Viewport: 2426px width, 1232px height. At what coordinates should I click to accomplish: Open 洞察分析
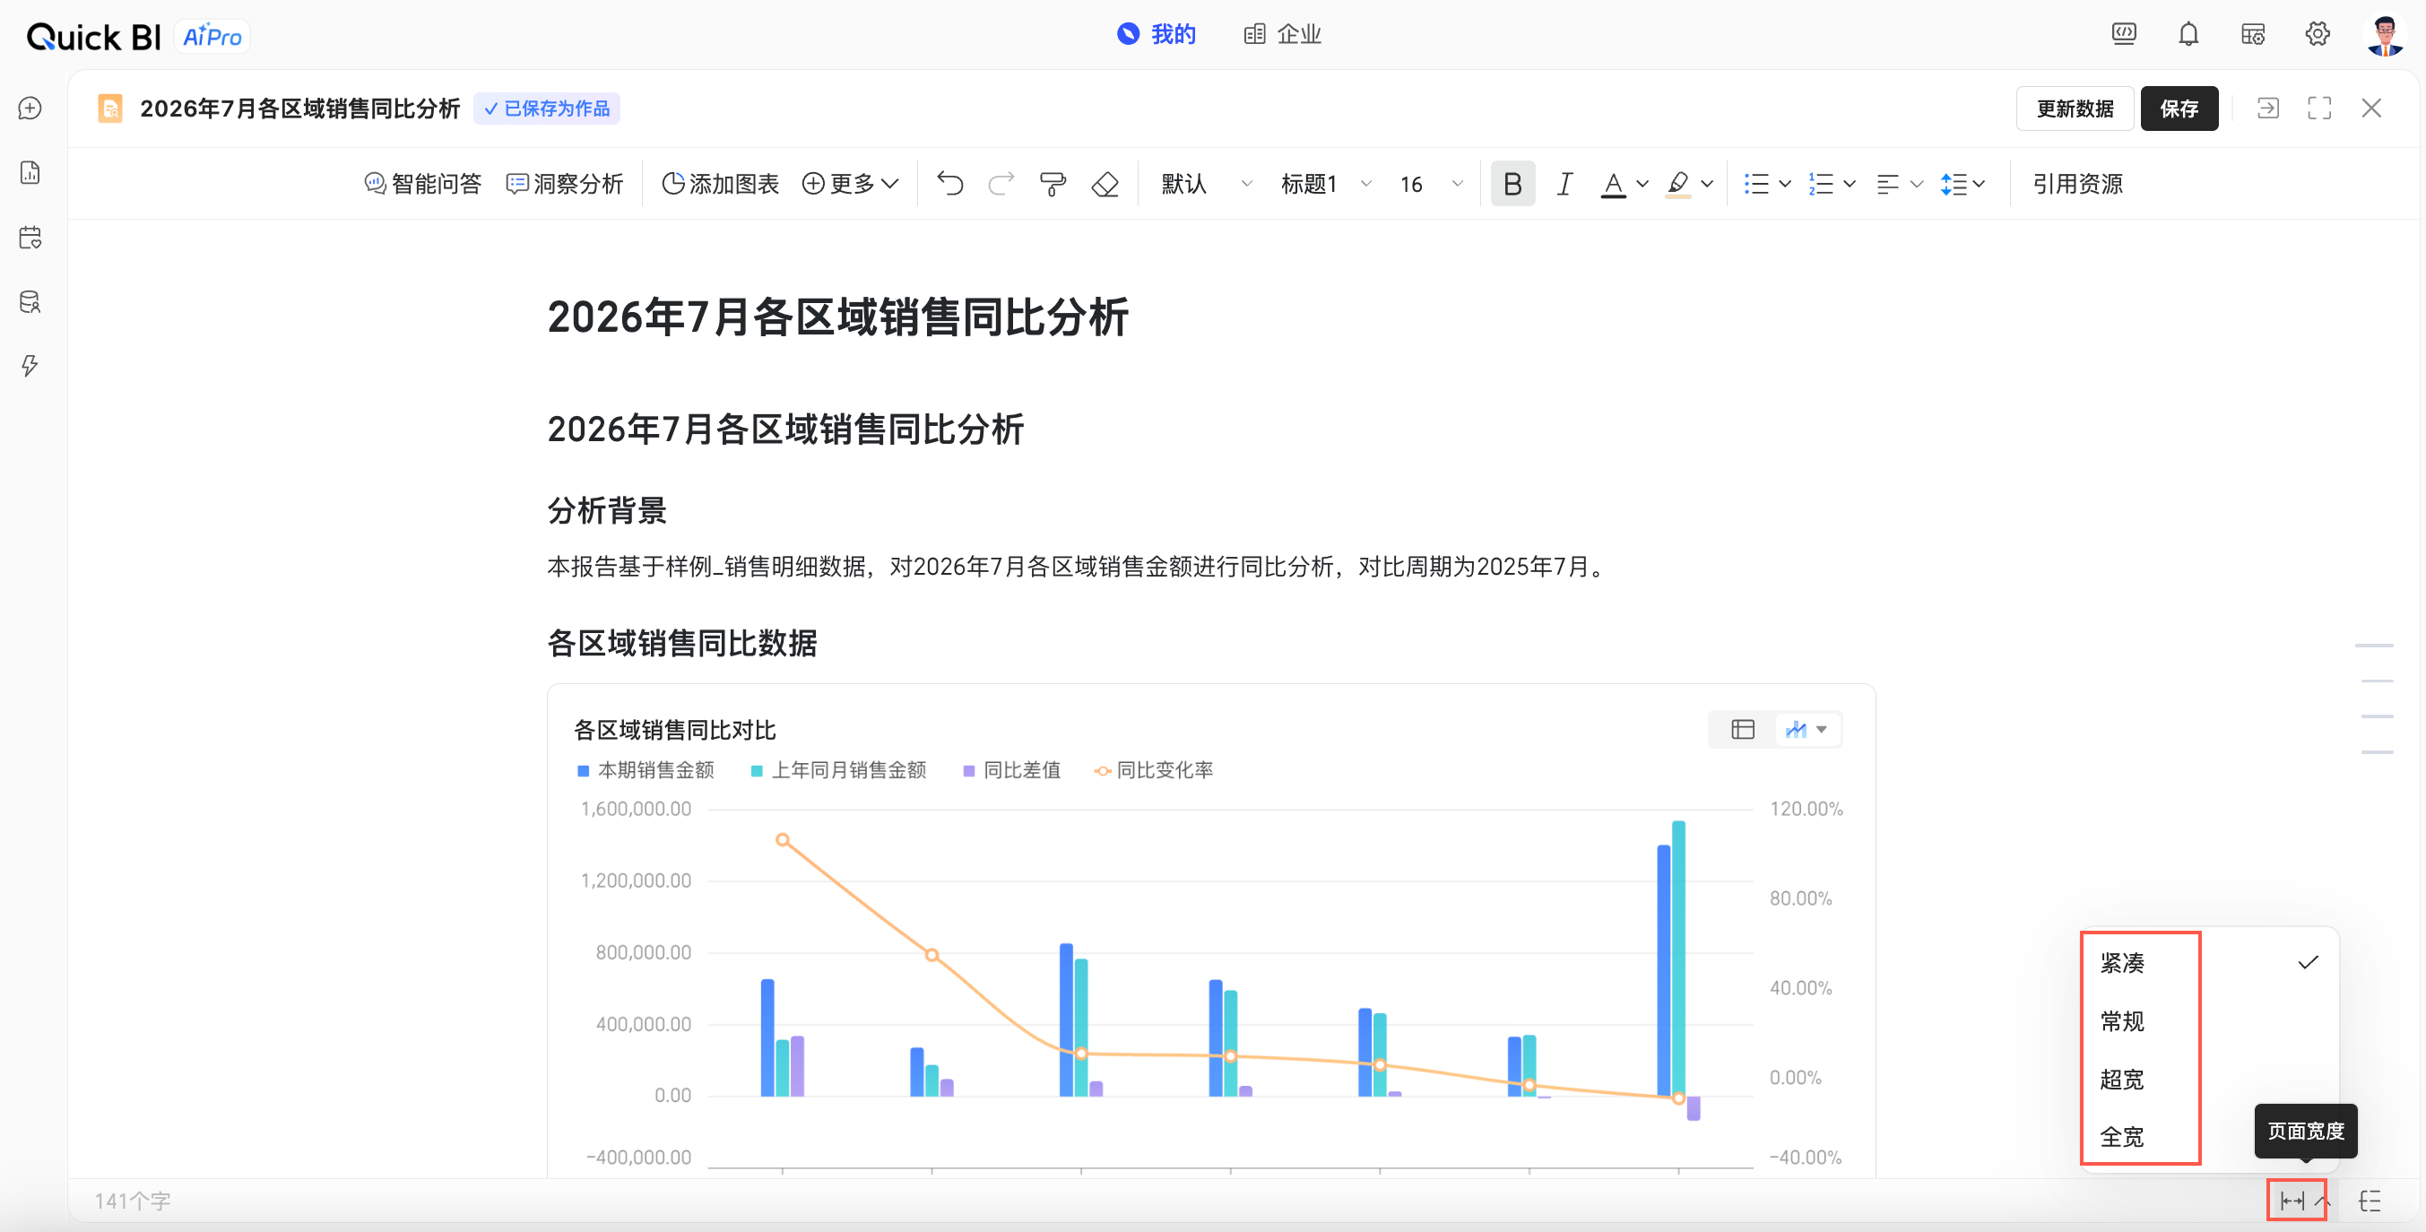click(x=565, y=184)
